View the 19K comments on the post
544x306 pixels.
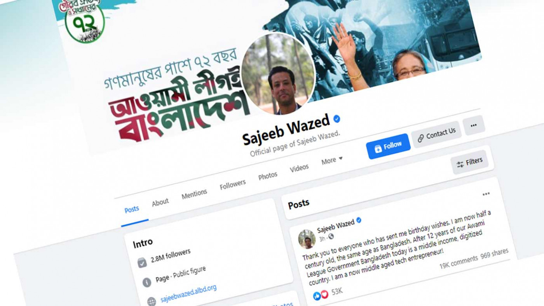click(x=459, y=262)
